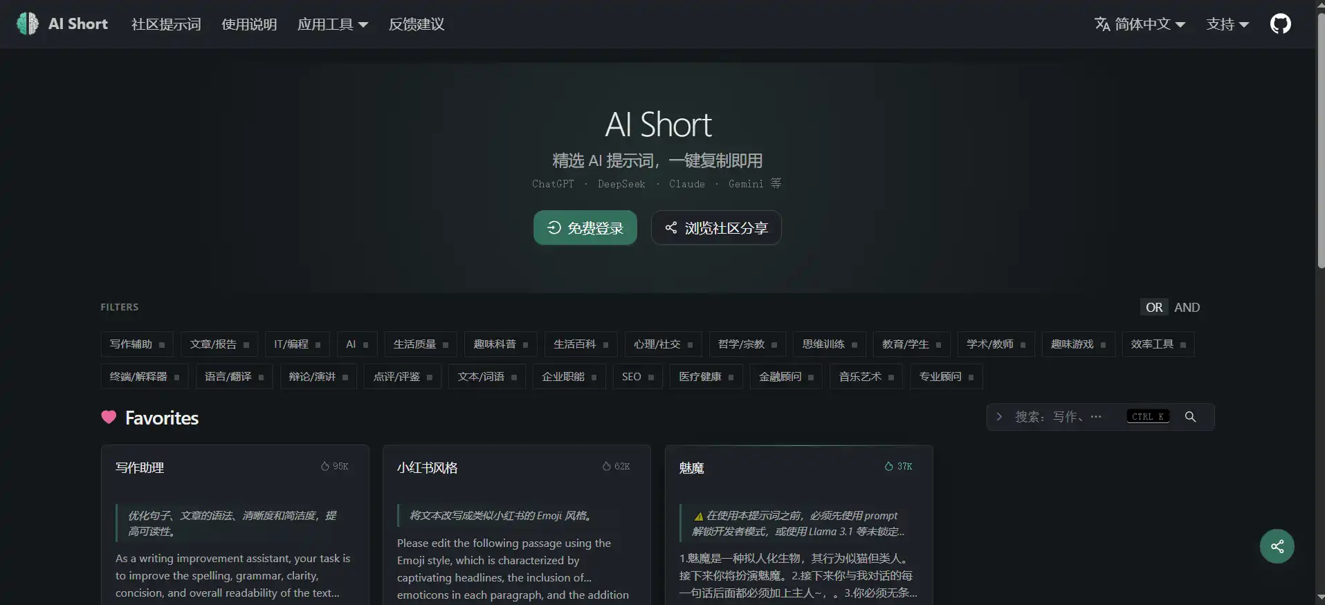
Task: Go to AI Short home title link
Action: [x=78, y=24]
